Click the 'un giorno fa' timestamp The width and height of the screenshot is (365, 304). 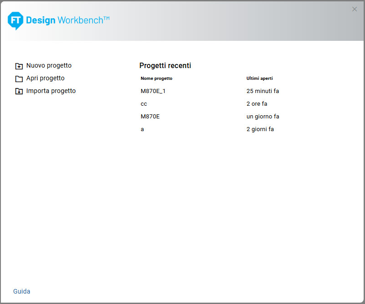coord(263,117)
